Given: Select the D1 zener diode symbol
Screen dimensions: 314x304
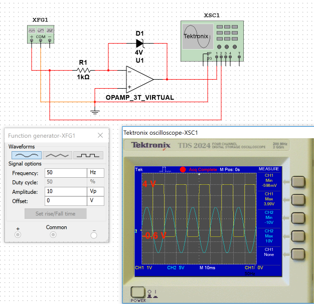Looking at the screenshot, I should 139,43.
